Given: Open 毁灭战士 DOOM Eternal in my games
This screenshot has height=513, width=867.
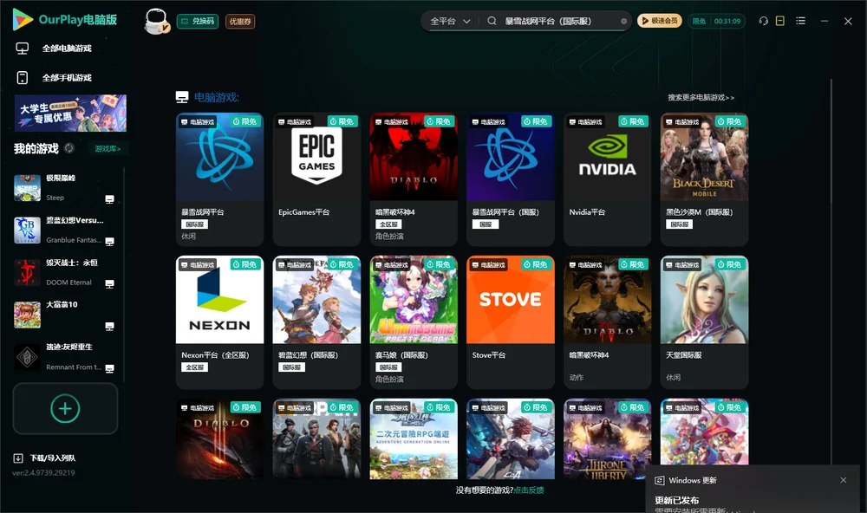Looking at the screenshot, I should point(63,272).
